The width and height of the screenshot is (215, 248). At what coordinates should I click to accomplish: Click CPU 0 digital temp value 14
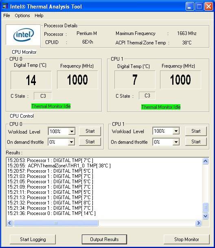click(x=31, y=80)
